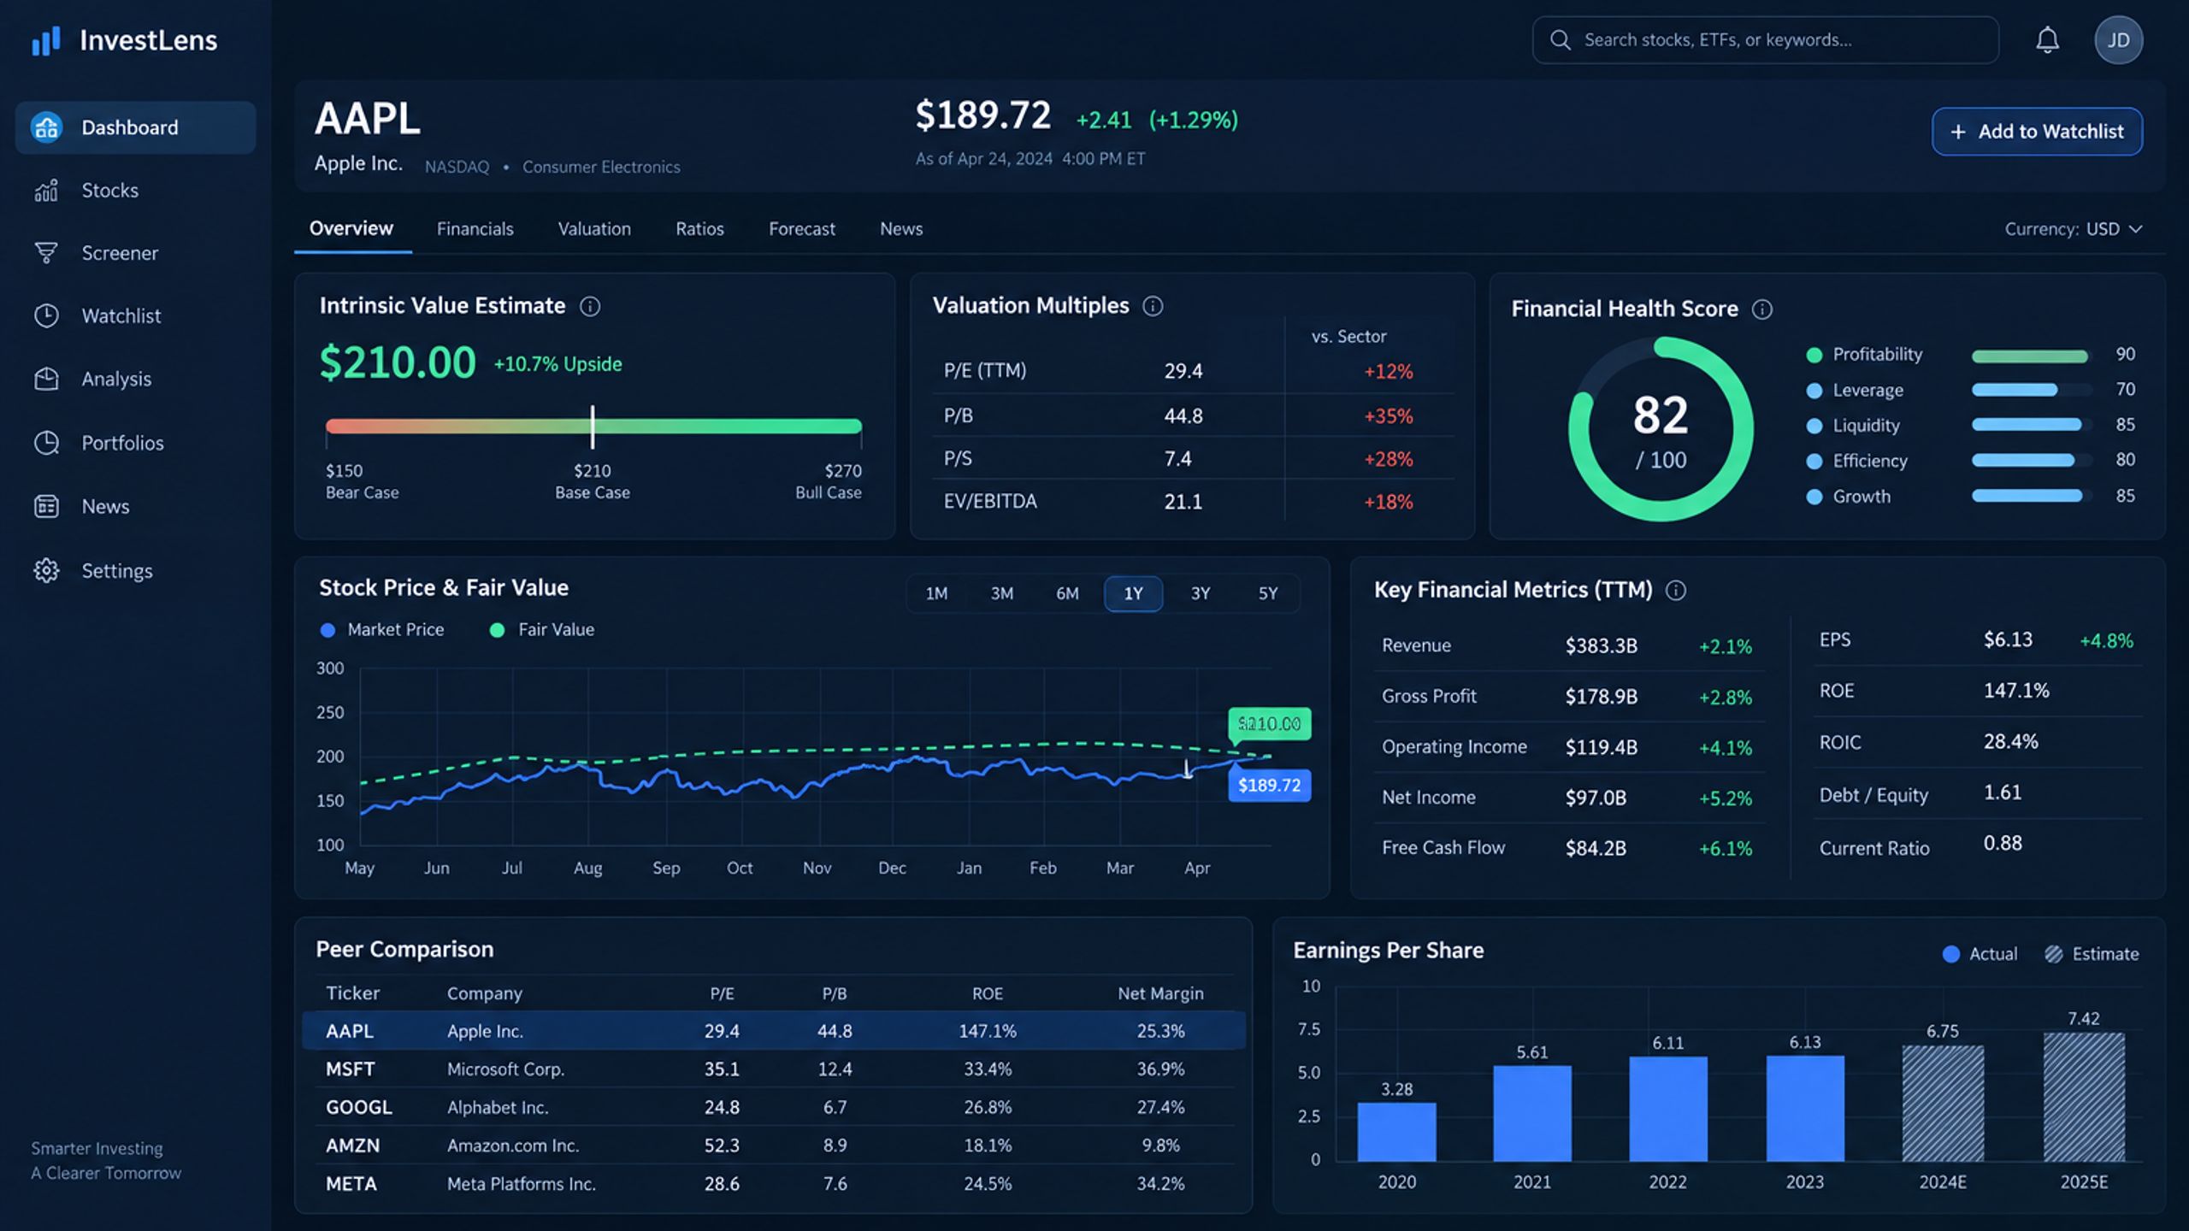Click the Watchlist clock icon in sidebar
Image resolution: width=2189 pixels, height=1231 pixels.
(x=46, y=315)
